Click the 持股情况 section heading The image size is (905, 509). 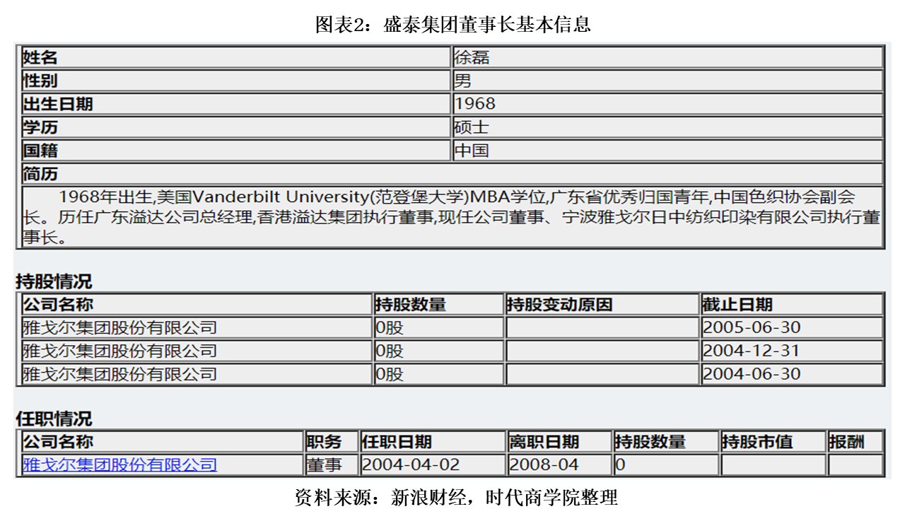(x=54, y=281)
